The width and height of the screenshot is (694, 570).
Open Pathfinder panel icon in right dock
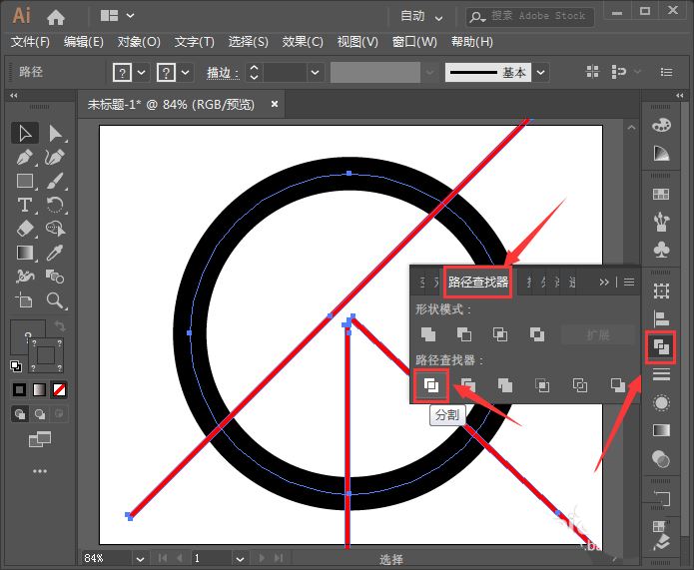(x=660, y=347)
